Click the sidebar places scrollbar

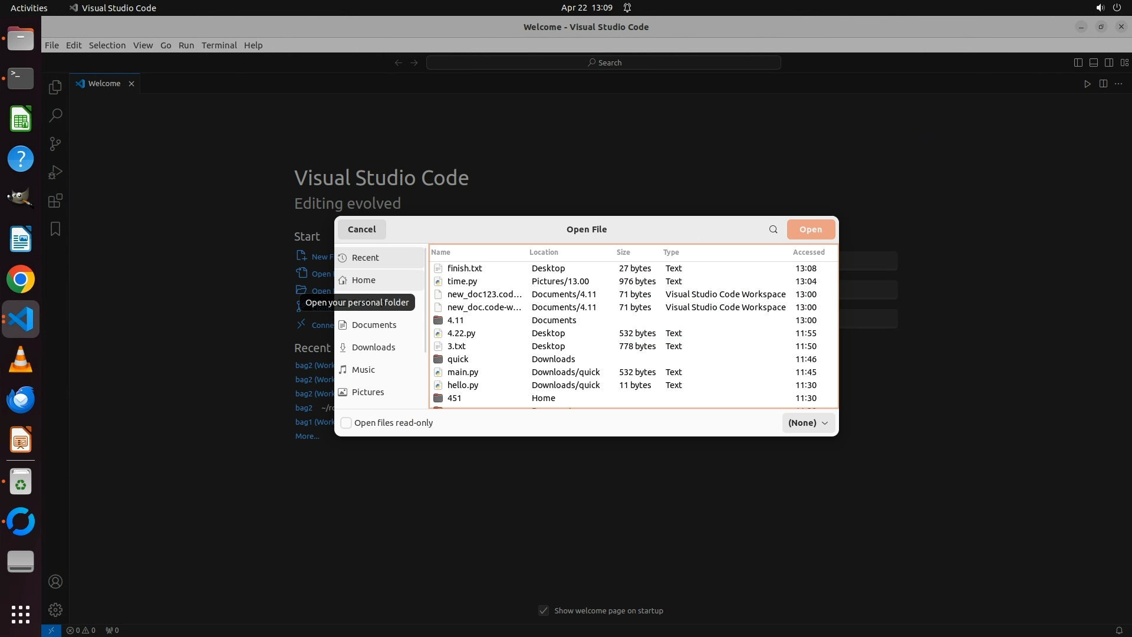pyautogui.click(x=425, y=301)
